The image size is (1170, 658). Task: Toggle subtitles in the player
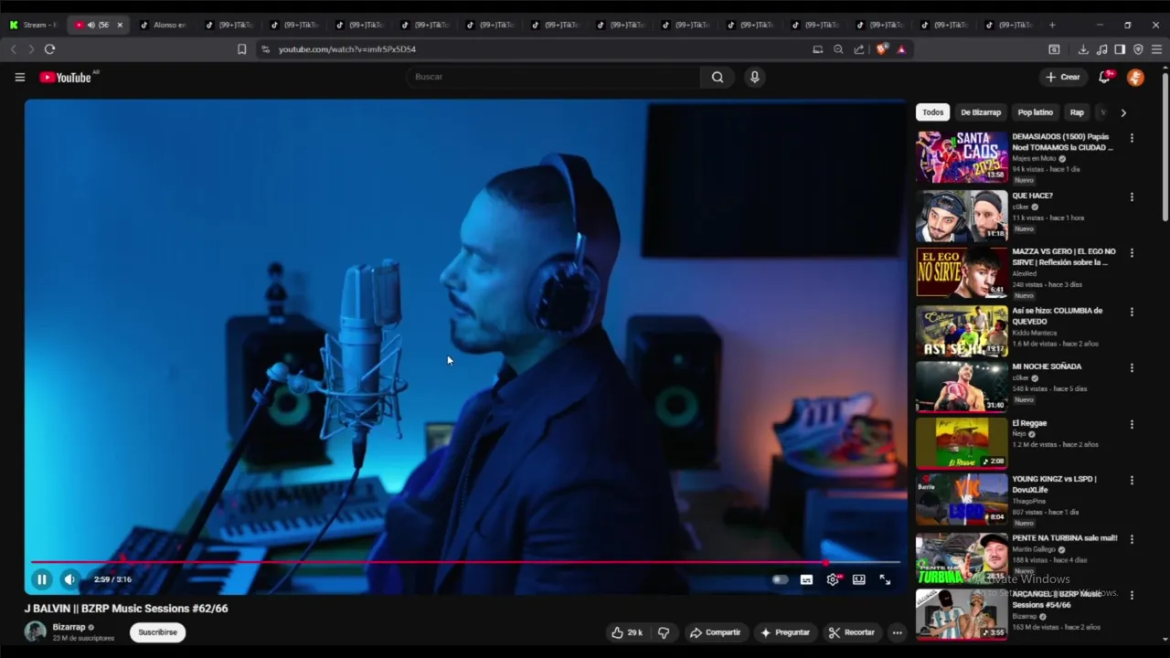coord(806,579)
